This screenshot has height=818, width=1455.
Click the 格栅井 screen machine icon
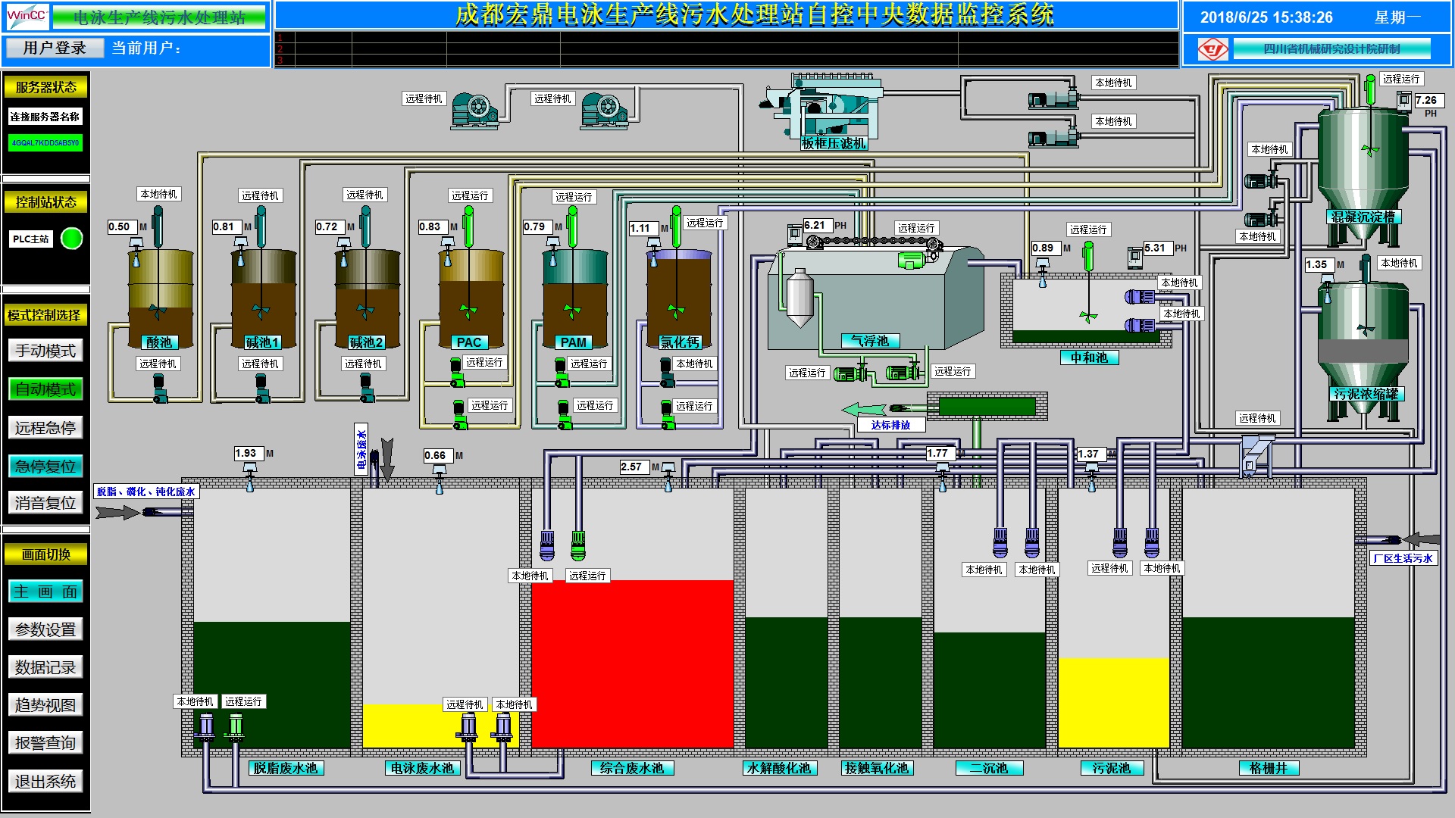tap(1256, 455)
